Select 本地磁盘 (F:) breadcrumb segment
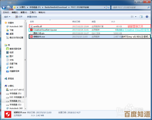The width and height of the screenshot is (152, 120). 35,7
